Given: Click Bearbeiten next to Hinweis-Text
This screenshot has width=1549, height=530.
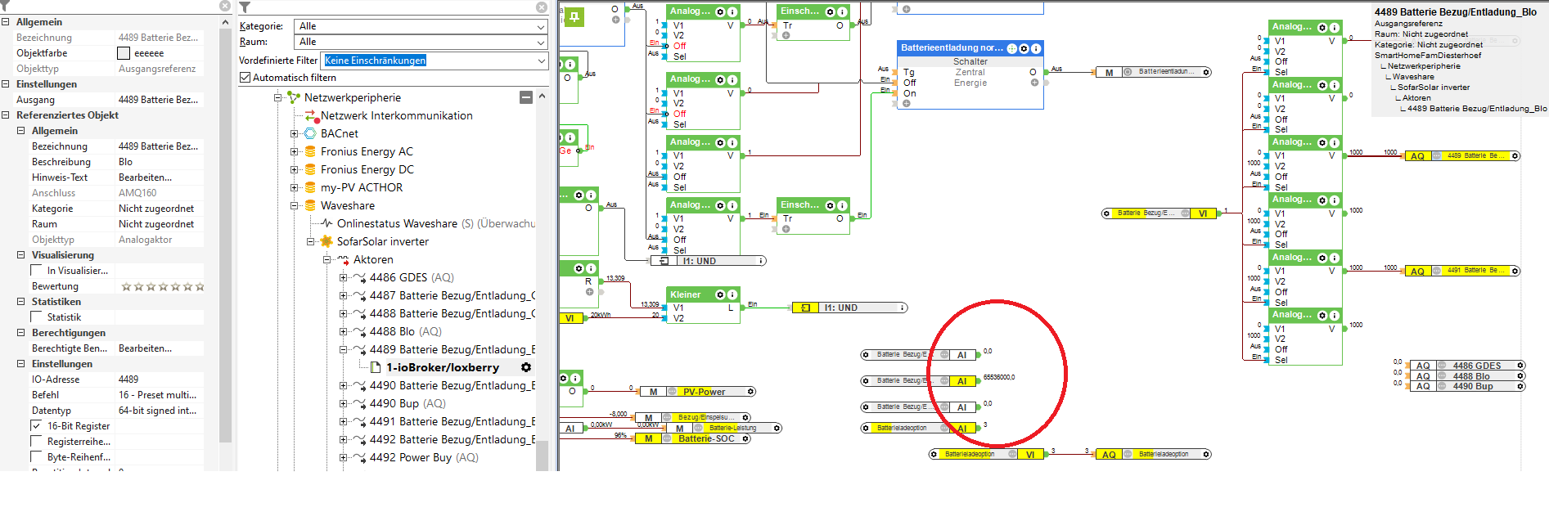Looking at the screenshot, I should click(145, 177).
